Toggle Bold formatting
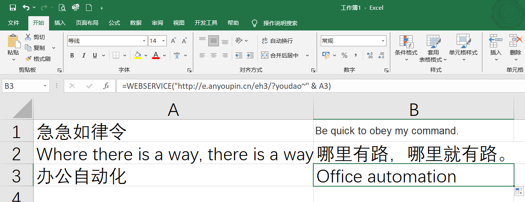This screenshot has height=202, width=525. (72, 55)
